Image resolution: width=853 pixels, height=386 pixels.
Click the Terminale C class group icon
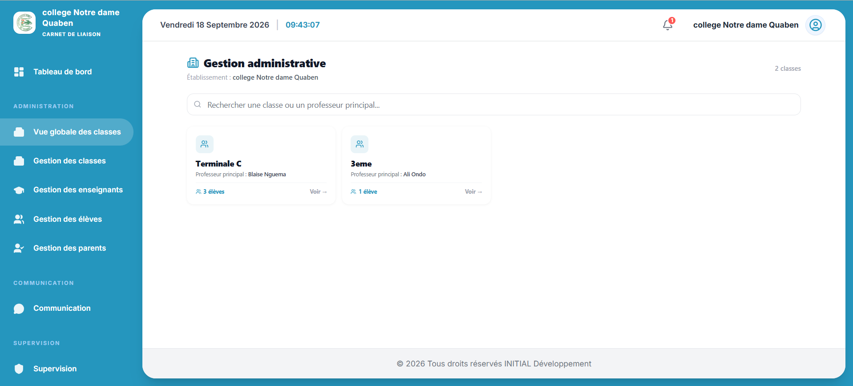coord(205,144)
